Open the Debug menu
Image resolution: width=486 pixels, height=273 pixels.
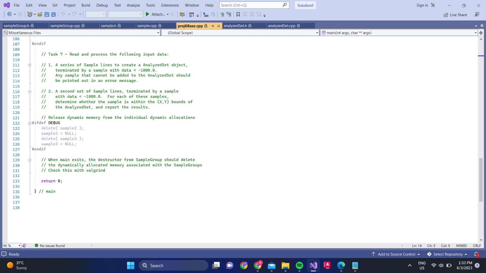(102, 5)
